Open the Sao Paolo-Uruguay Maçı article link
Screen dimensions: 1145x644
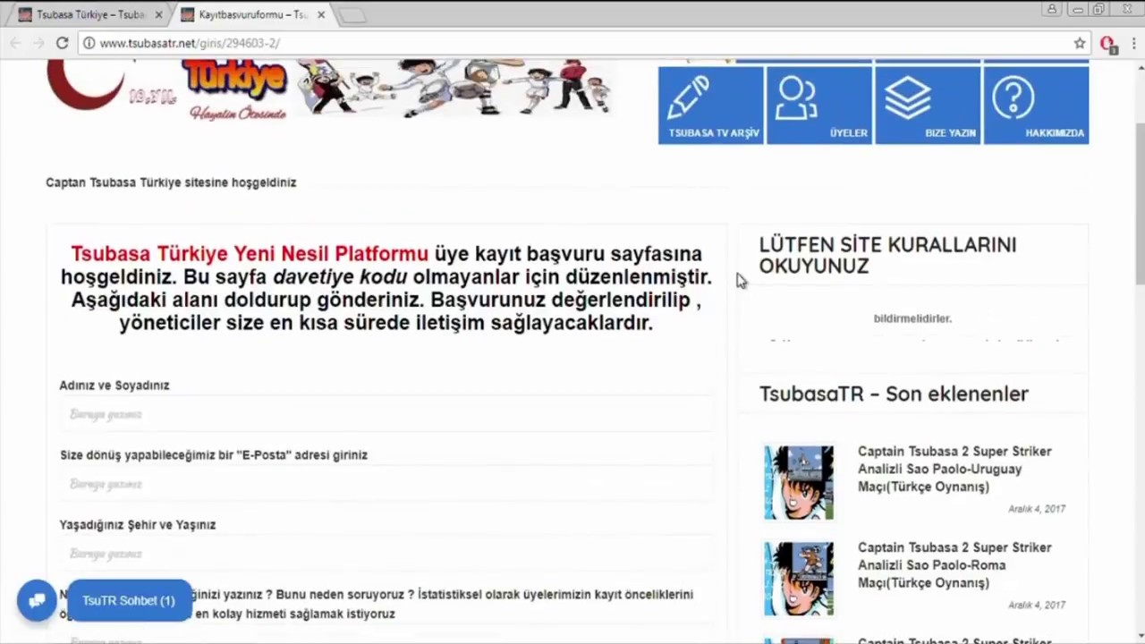click(954, 469)
